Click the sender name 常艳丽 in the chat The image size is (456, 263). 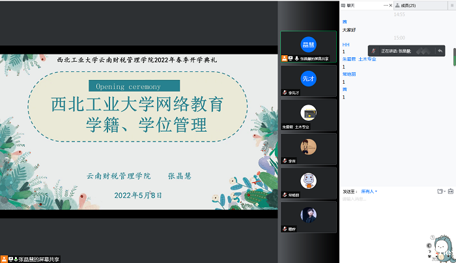pos(349,74)
